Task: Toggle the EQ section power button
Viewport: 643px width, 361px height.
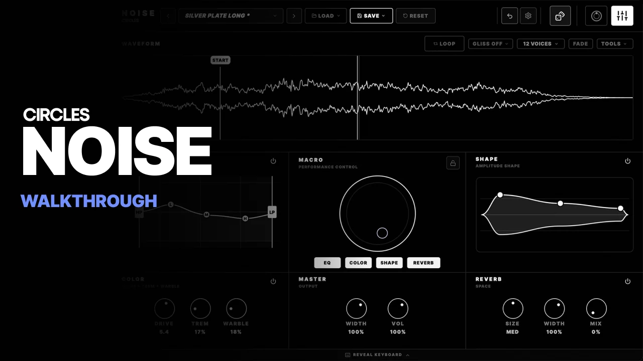Action: click(273, 161)
